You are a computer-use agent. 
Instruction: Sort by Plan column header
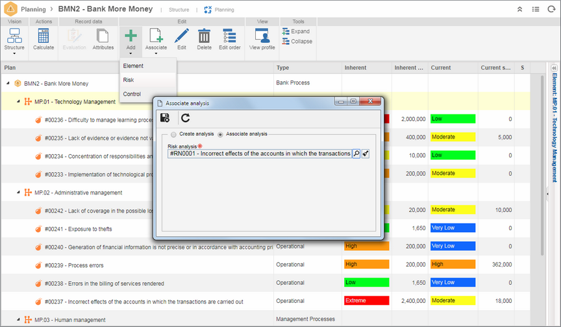click(x=137, y=68)
